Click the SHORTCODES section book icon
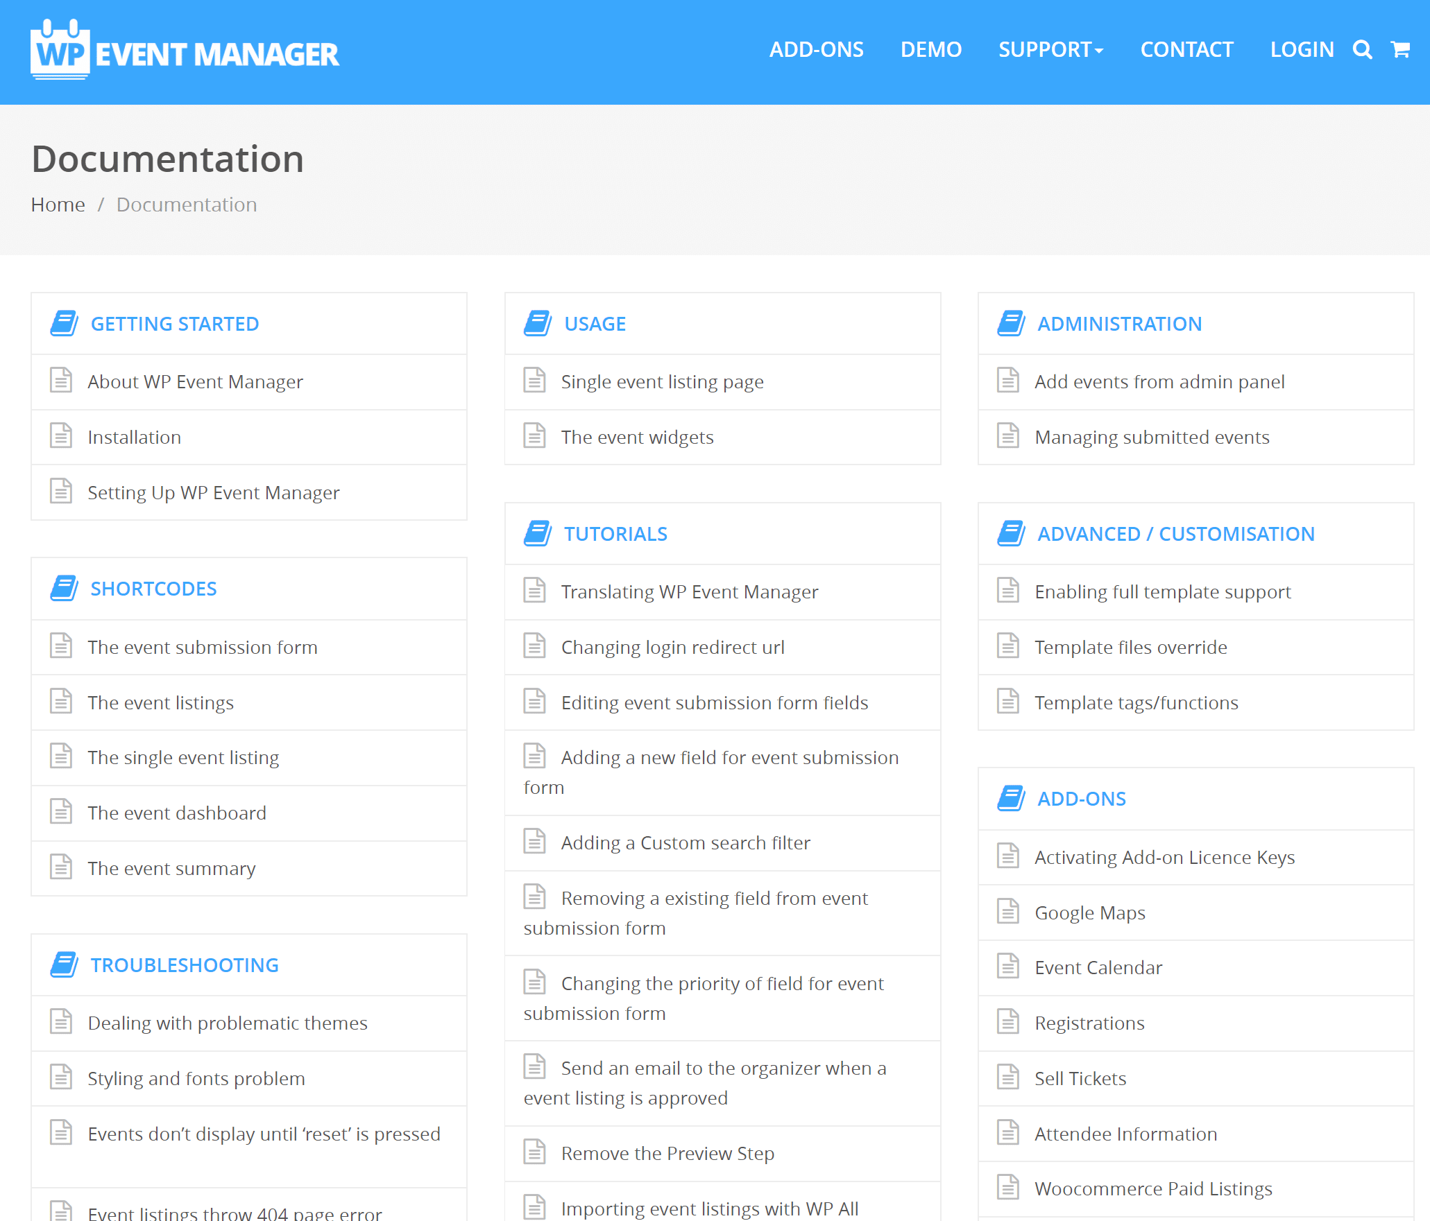1430x1221 pixels. [65, 587]
